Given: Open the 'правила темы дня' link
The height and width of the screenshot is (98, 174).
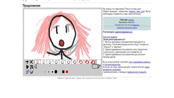Looking at the screenshot, I should (x=136, y=11).
